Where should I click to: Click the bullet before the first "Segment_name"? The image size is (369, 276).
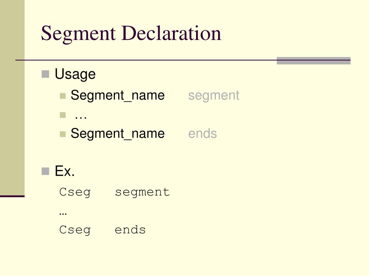click(63, 96)
